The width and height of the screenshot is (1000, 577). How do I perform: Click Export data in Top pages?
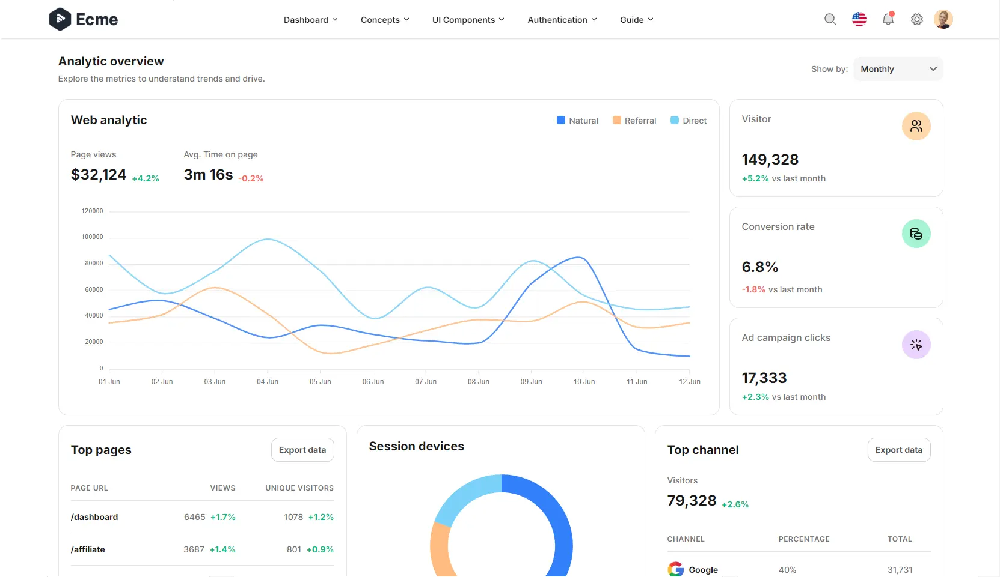[x=302, y=449]
